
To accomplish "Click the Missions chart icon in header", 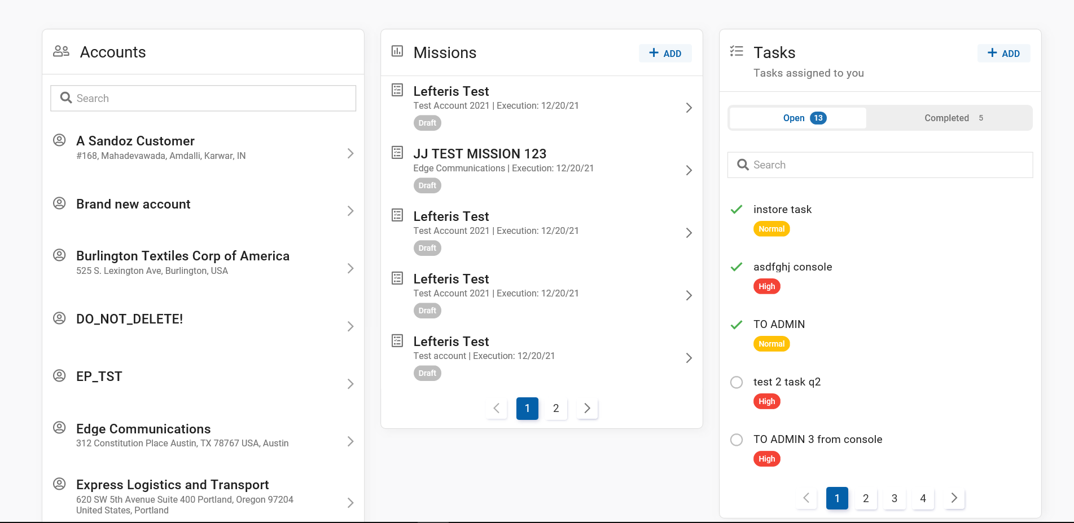I will click(x=397, y=51).
